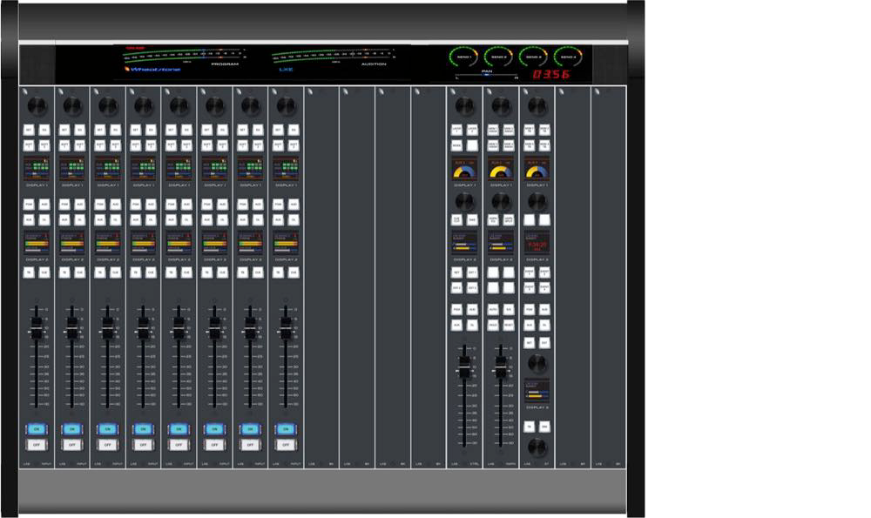Click the rotary knob atop the first channel strip
Screen dimensions: 871x518
(37, 105)
